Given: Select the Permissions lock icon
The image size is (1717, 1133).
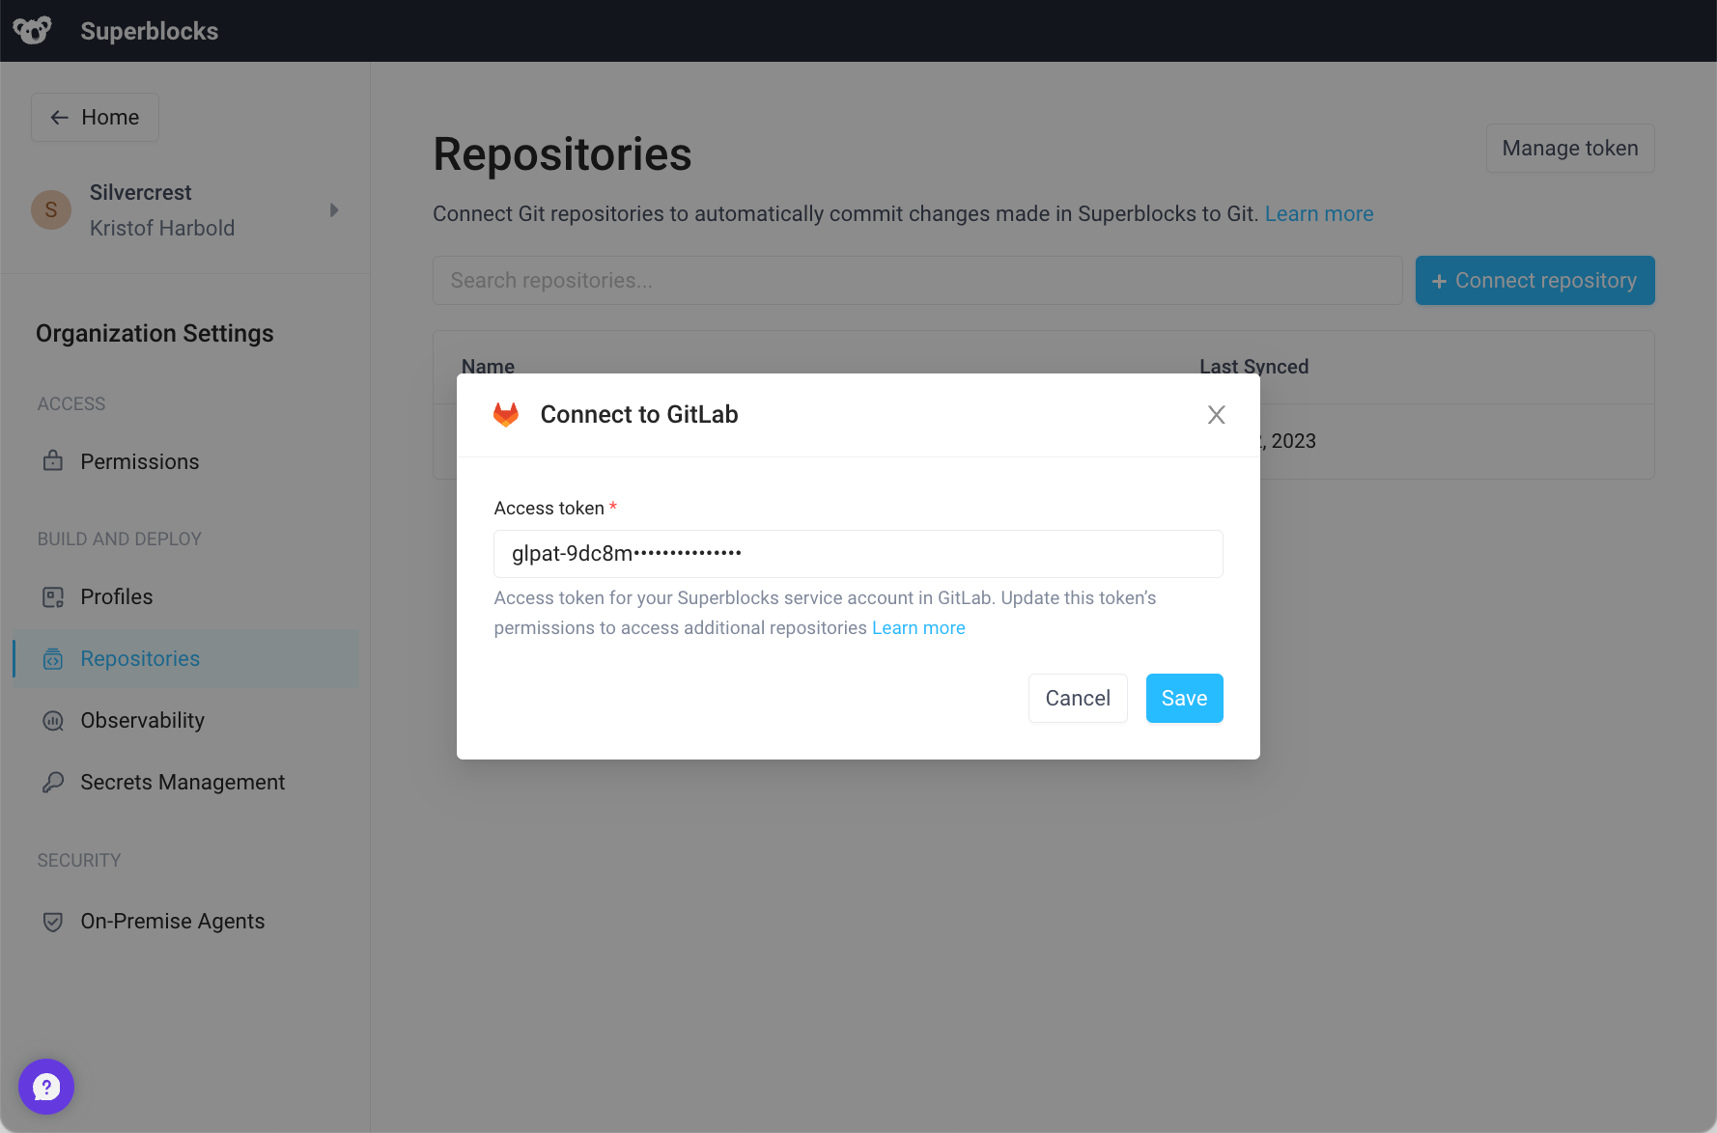Looking at the screenshot, I should coord(53,461).
